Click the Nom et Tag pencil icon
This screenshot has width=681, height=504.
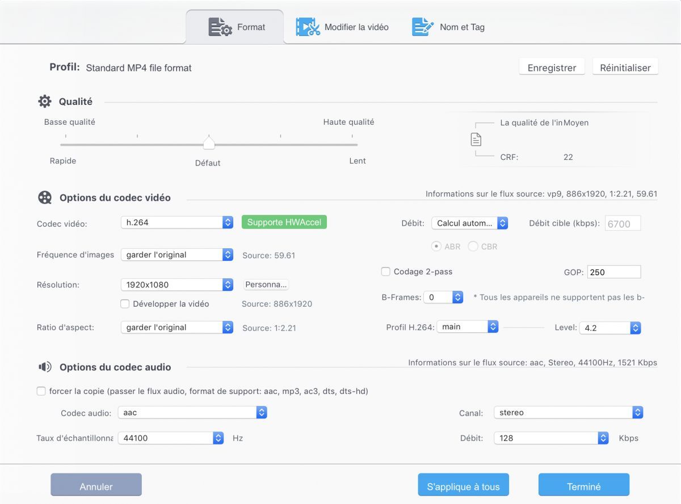coord(423,27)
